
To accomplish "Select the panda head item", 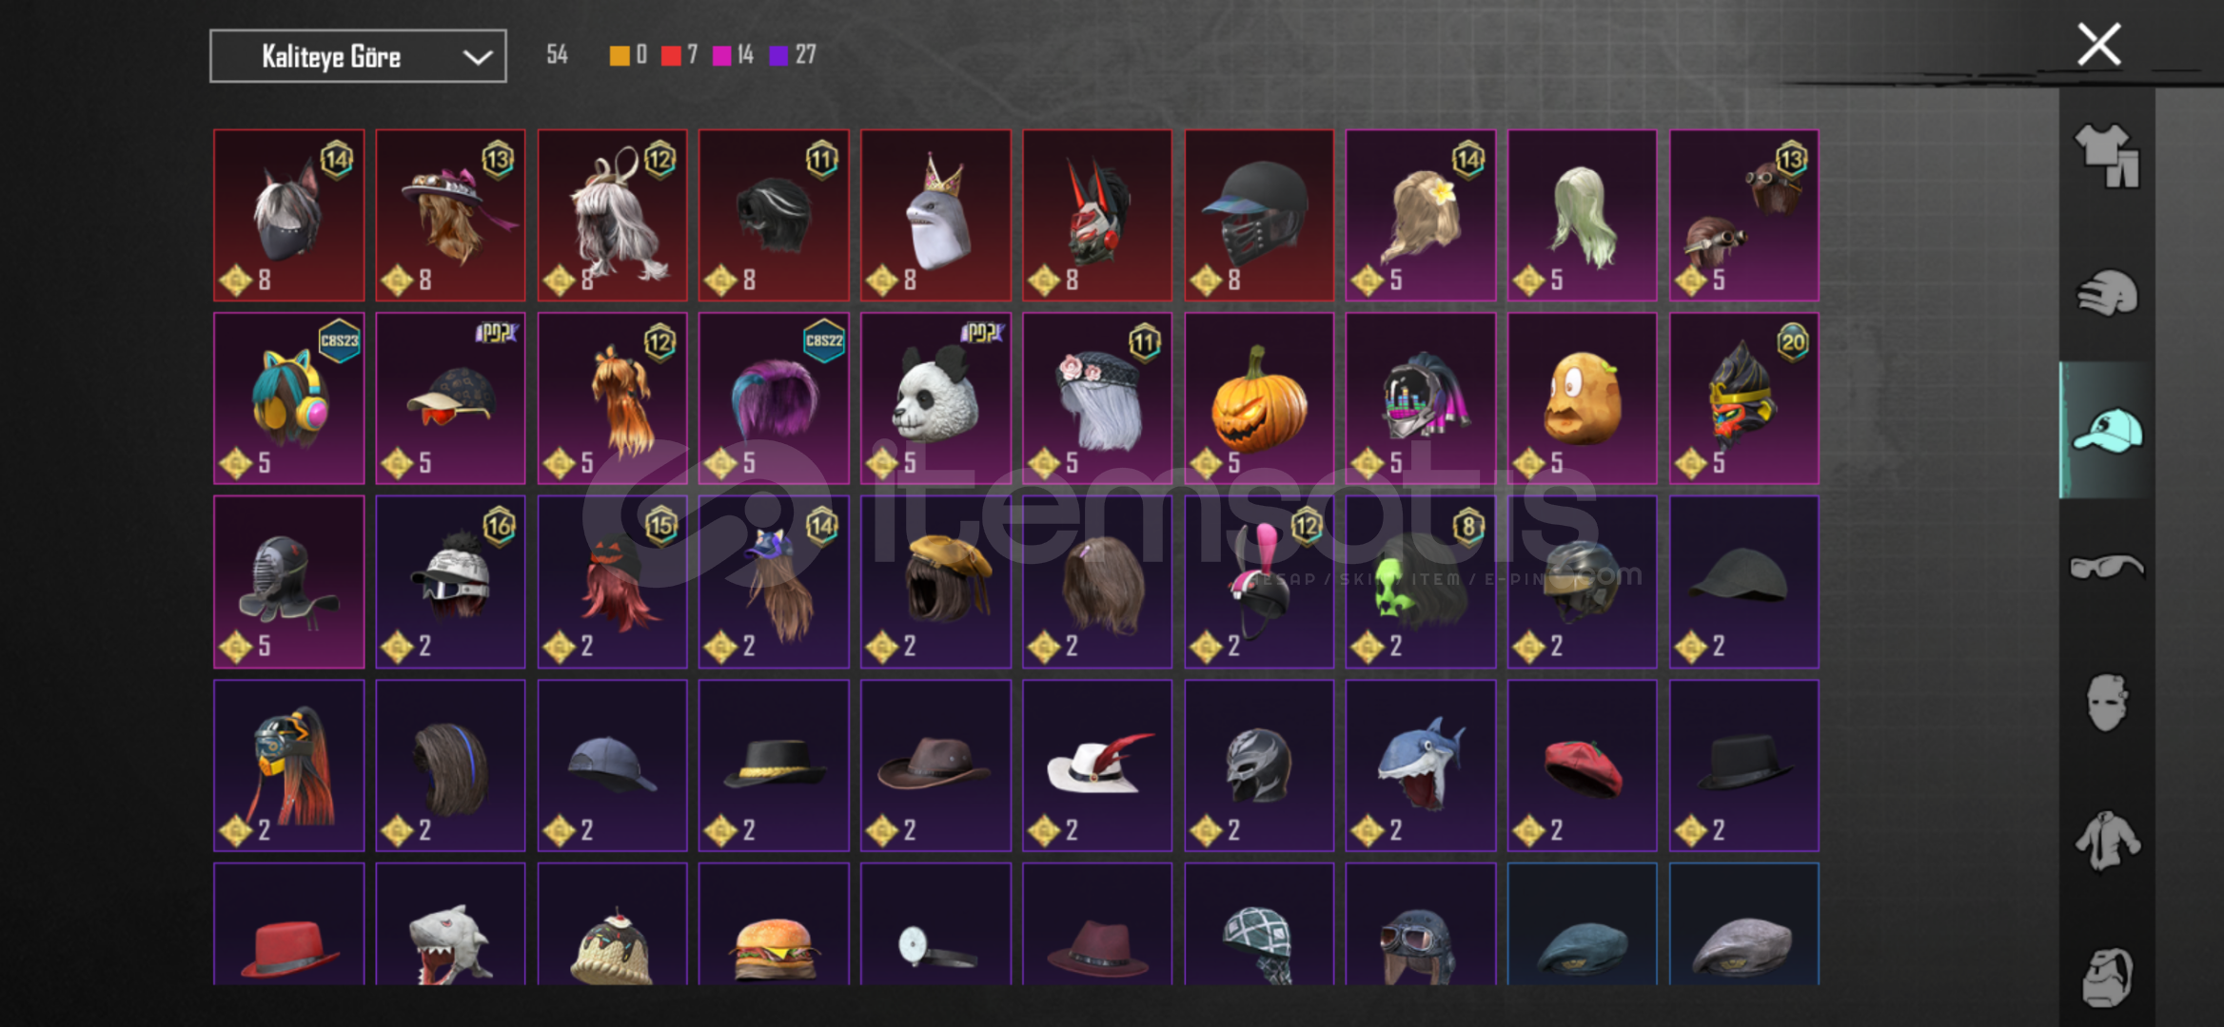I will tap(935, 398).
